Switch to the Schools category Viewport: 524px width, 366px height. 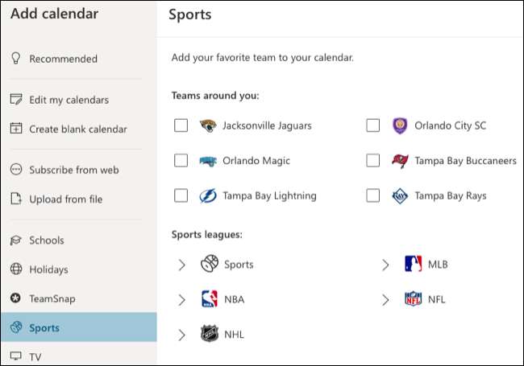(46, 241)
